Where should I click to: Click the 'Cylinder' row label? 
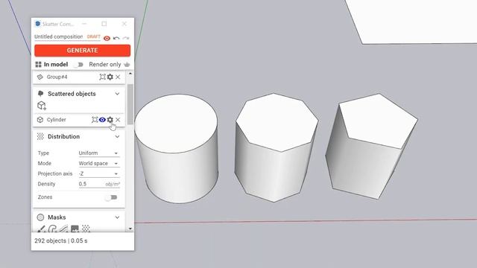57,120
